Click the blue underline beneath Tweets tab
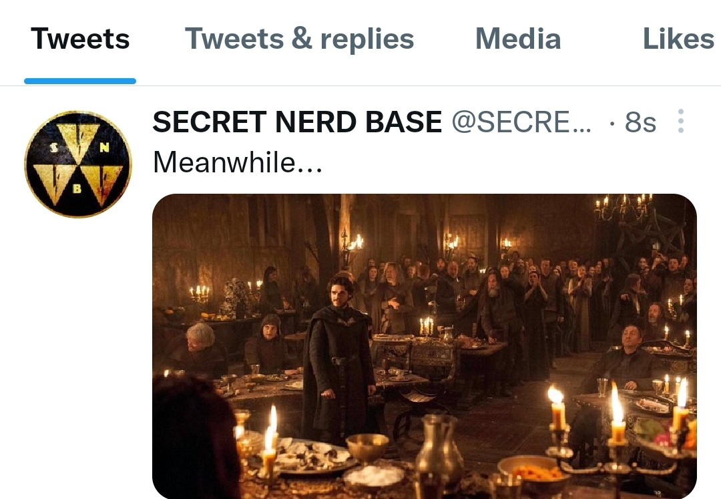The image size is (721, 499). (x=80, y=81)
